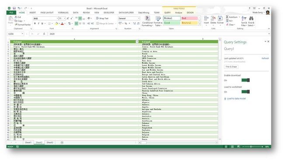Open the DATA EXPLORER tab
284x161 pixels.
pyautogui.click(x=126, y=13)
